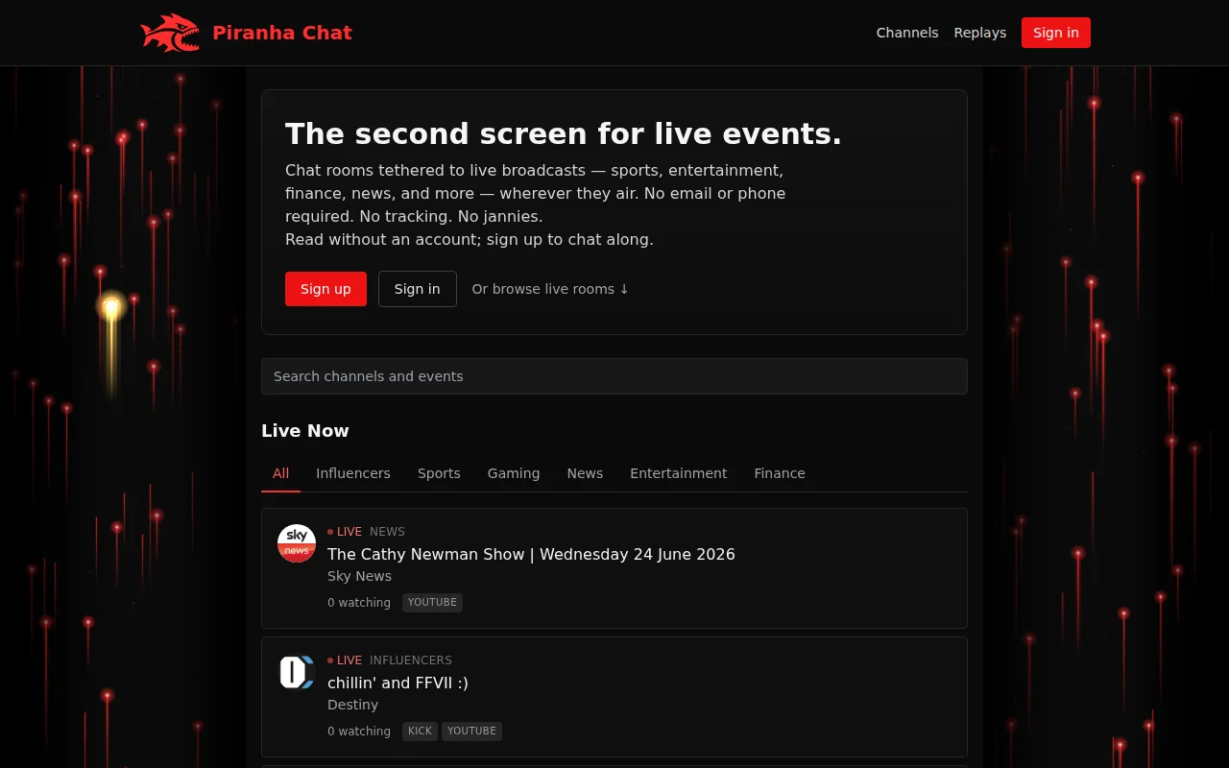Select the All tab
This screenshot has height=768, width=1229.
pyautogui.click(x=280, y=473)
